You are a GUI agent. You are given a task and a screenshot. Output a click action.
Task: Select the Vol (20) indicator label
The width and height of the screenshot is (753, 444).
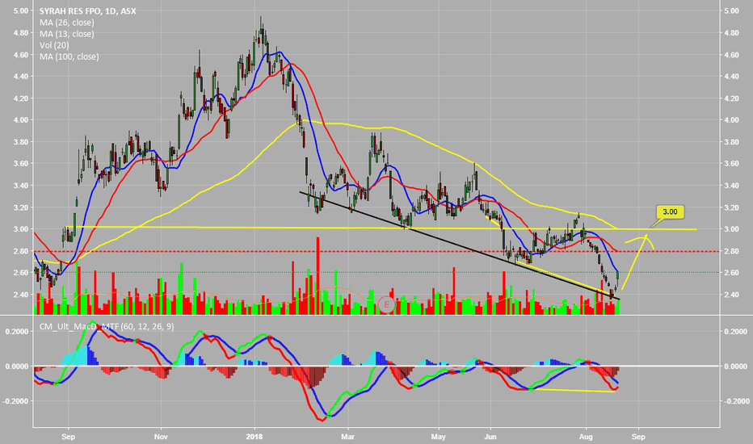pyautogui.click(x=54, y=45)
